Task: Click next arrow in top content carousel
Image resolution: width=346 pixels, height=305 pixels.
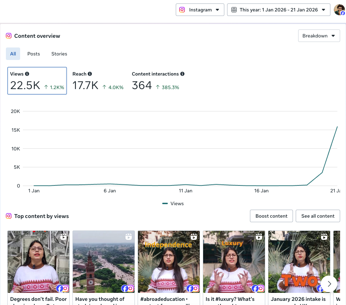Action: tap(329, 284)
